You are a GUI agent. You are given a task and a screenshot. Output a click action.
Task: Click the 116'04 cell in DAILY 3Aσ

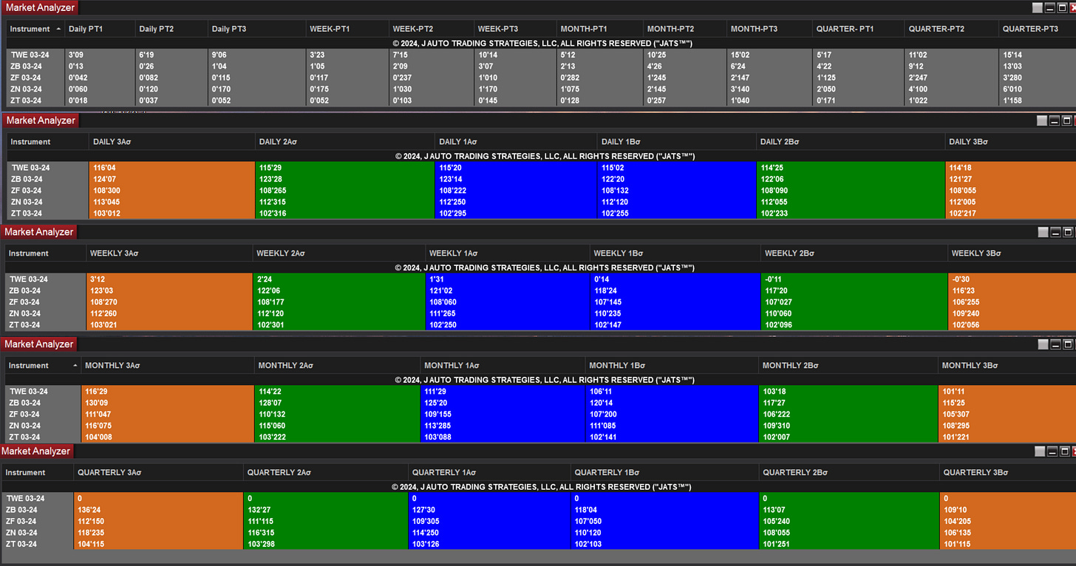(x=171, y=168)
